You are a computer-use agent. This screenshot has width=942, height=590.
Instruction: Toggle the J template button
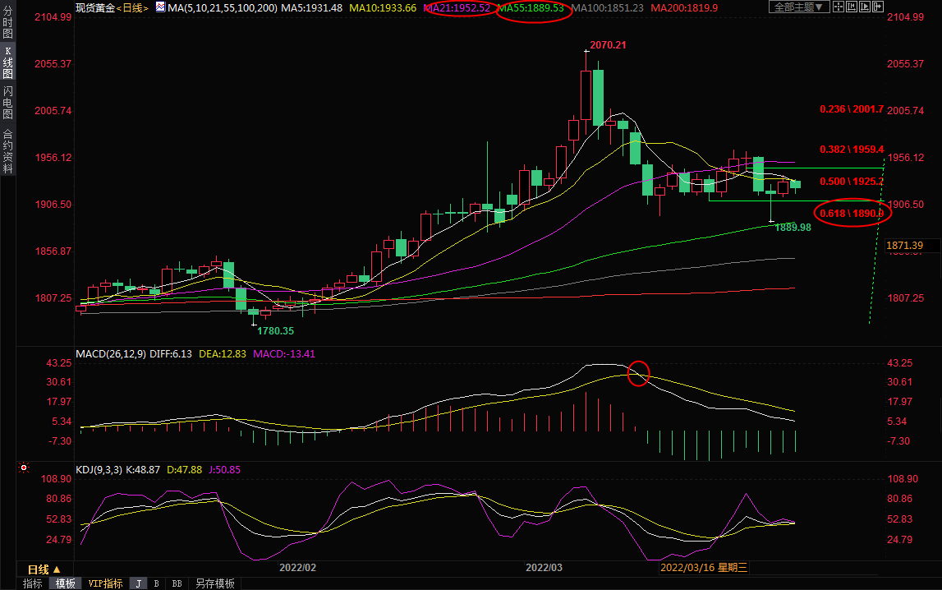[138, 583]
